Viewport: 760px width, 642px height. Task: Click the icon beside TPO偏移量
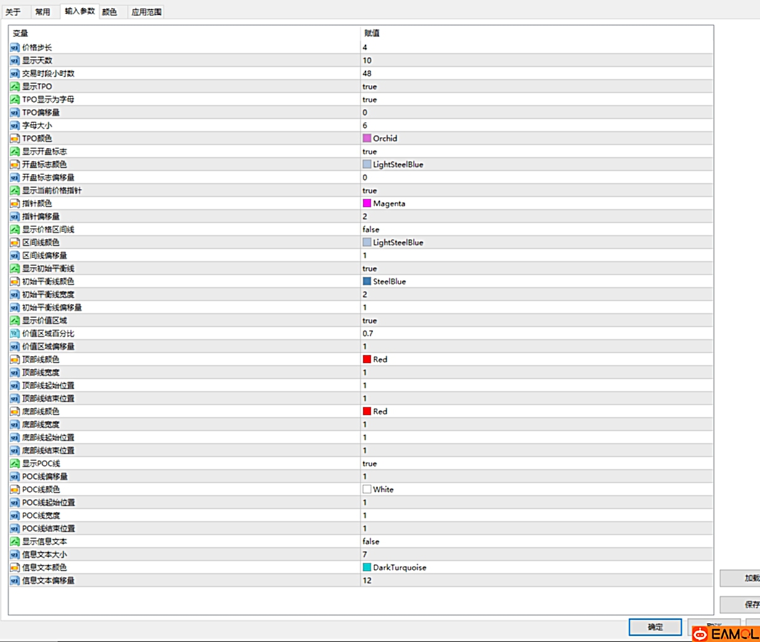click(x=15, y=113)
